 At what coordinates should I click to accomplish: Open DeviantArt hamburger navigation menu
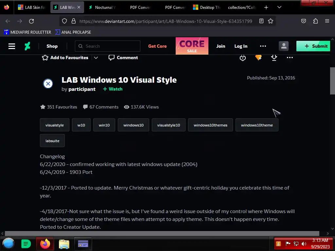(x=12, y=46)
